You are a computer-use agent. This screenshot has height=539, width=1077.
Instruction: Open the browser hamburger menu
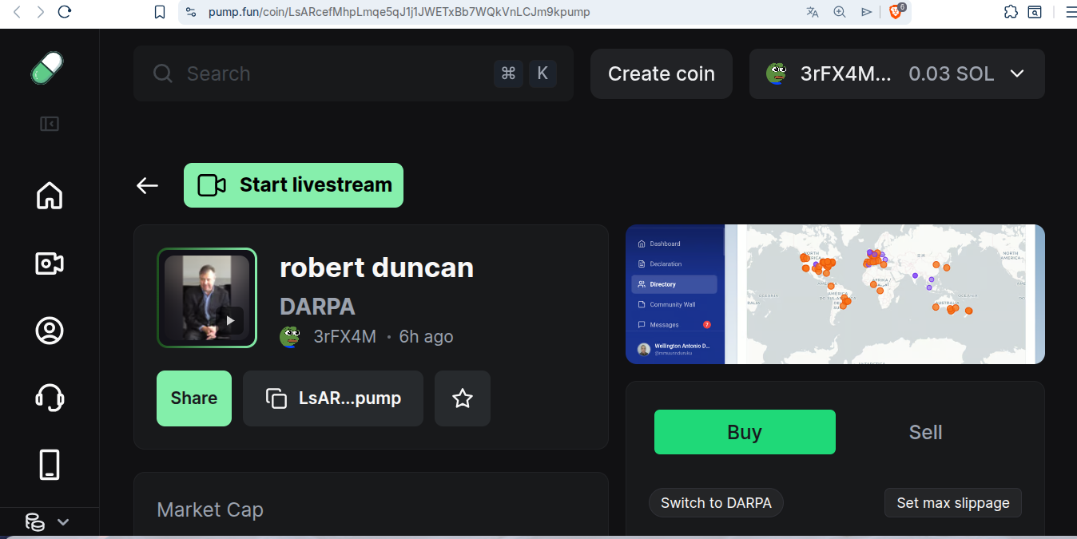click(1071, 12)
